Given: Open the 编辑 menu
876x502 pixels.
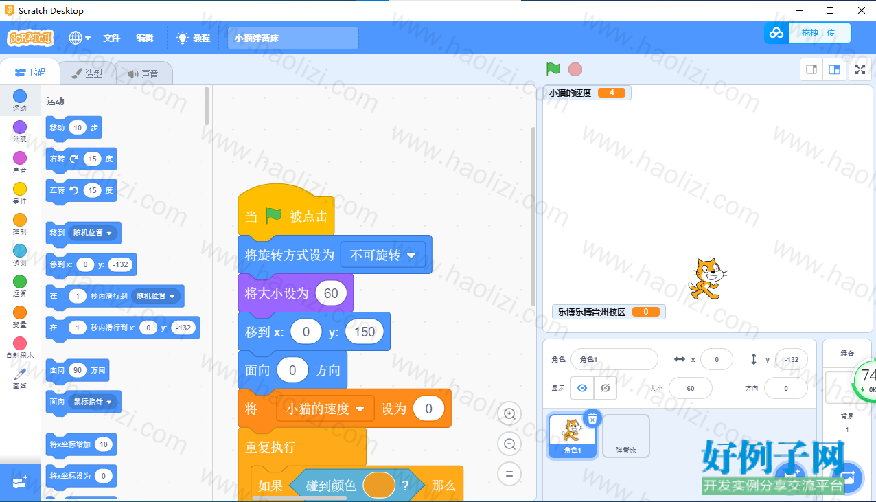Looking at the screenshot, I should click(x=145, y=38).
